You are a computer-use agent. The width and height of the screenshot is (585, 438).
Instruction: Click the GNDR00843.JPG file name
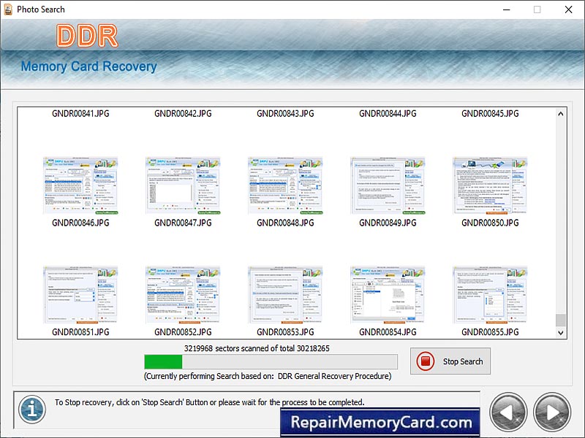[285, 114]
